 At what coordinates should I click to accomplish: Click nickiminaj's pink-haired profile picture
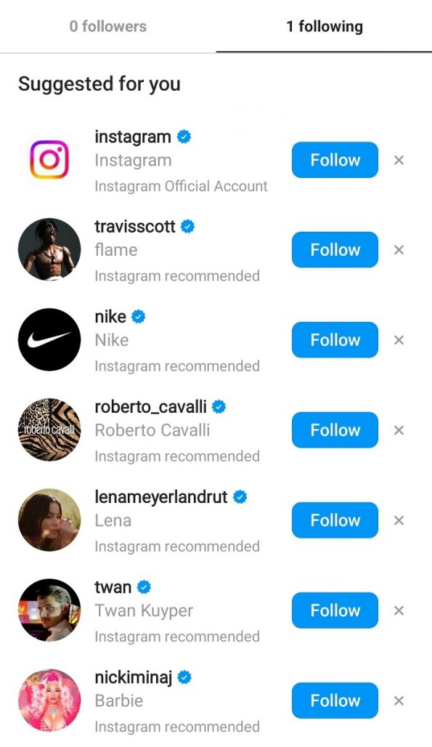pos(49,700)
